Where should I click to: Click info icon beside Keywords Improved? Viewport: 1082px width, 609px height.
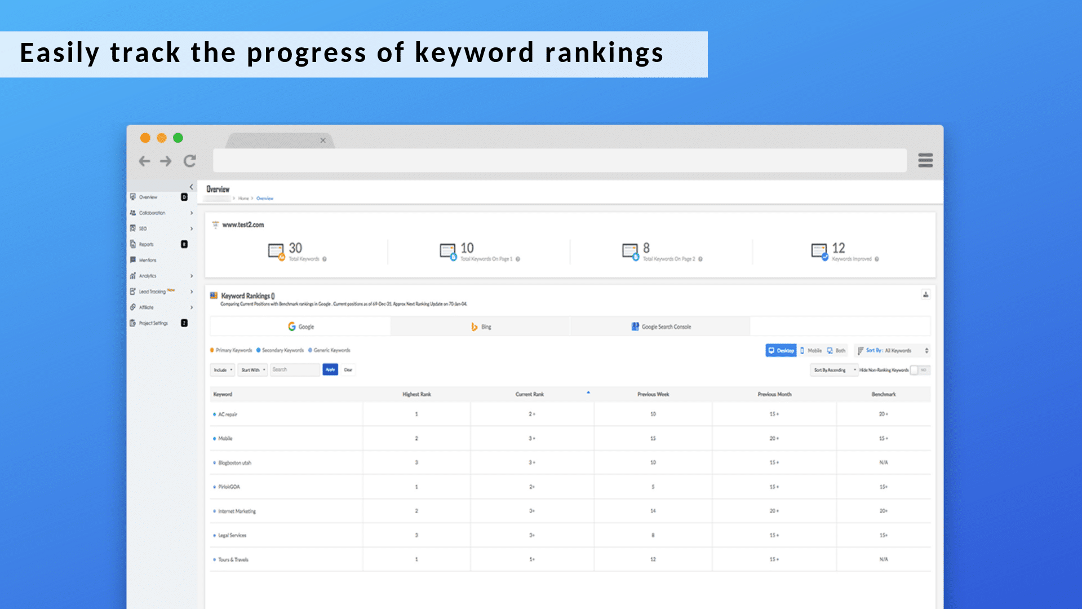tap(877, 259)
